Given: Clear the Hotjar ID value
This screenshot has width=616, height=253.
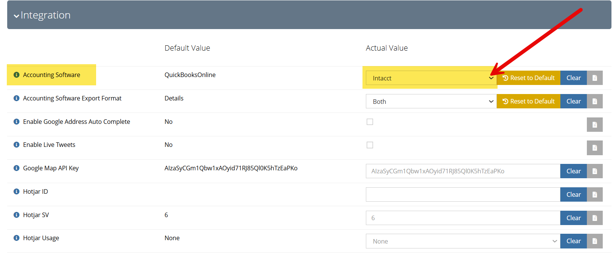Looking at the screenshot, I should (x=574, y=194).
